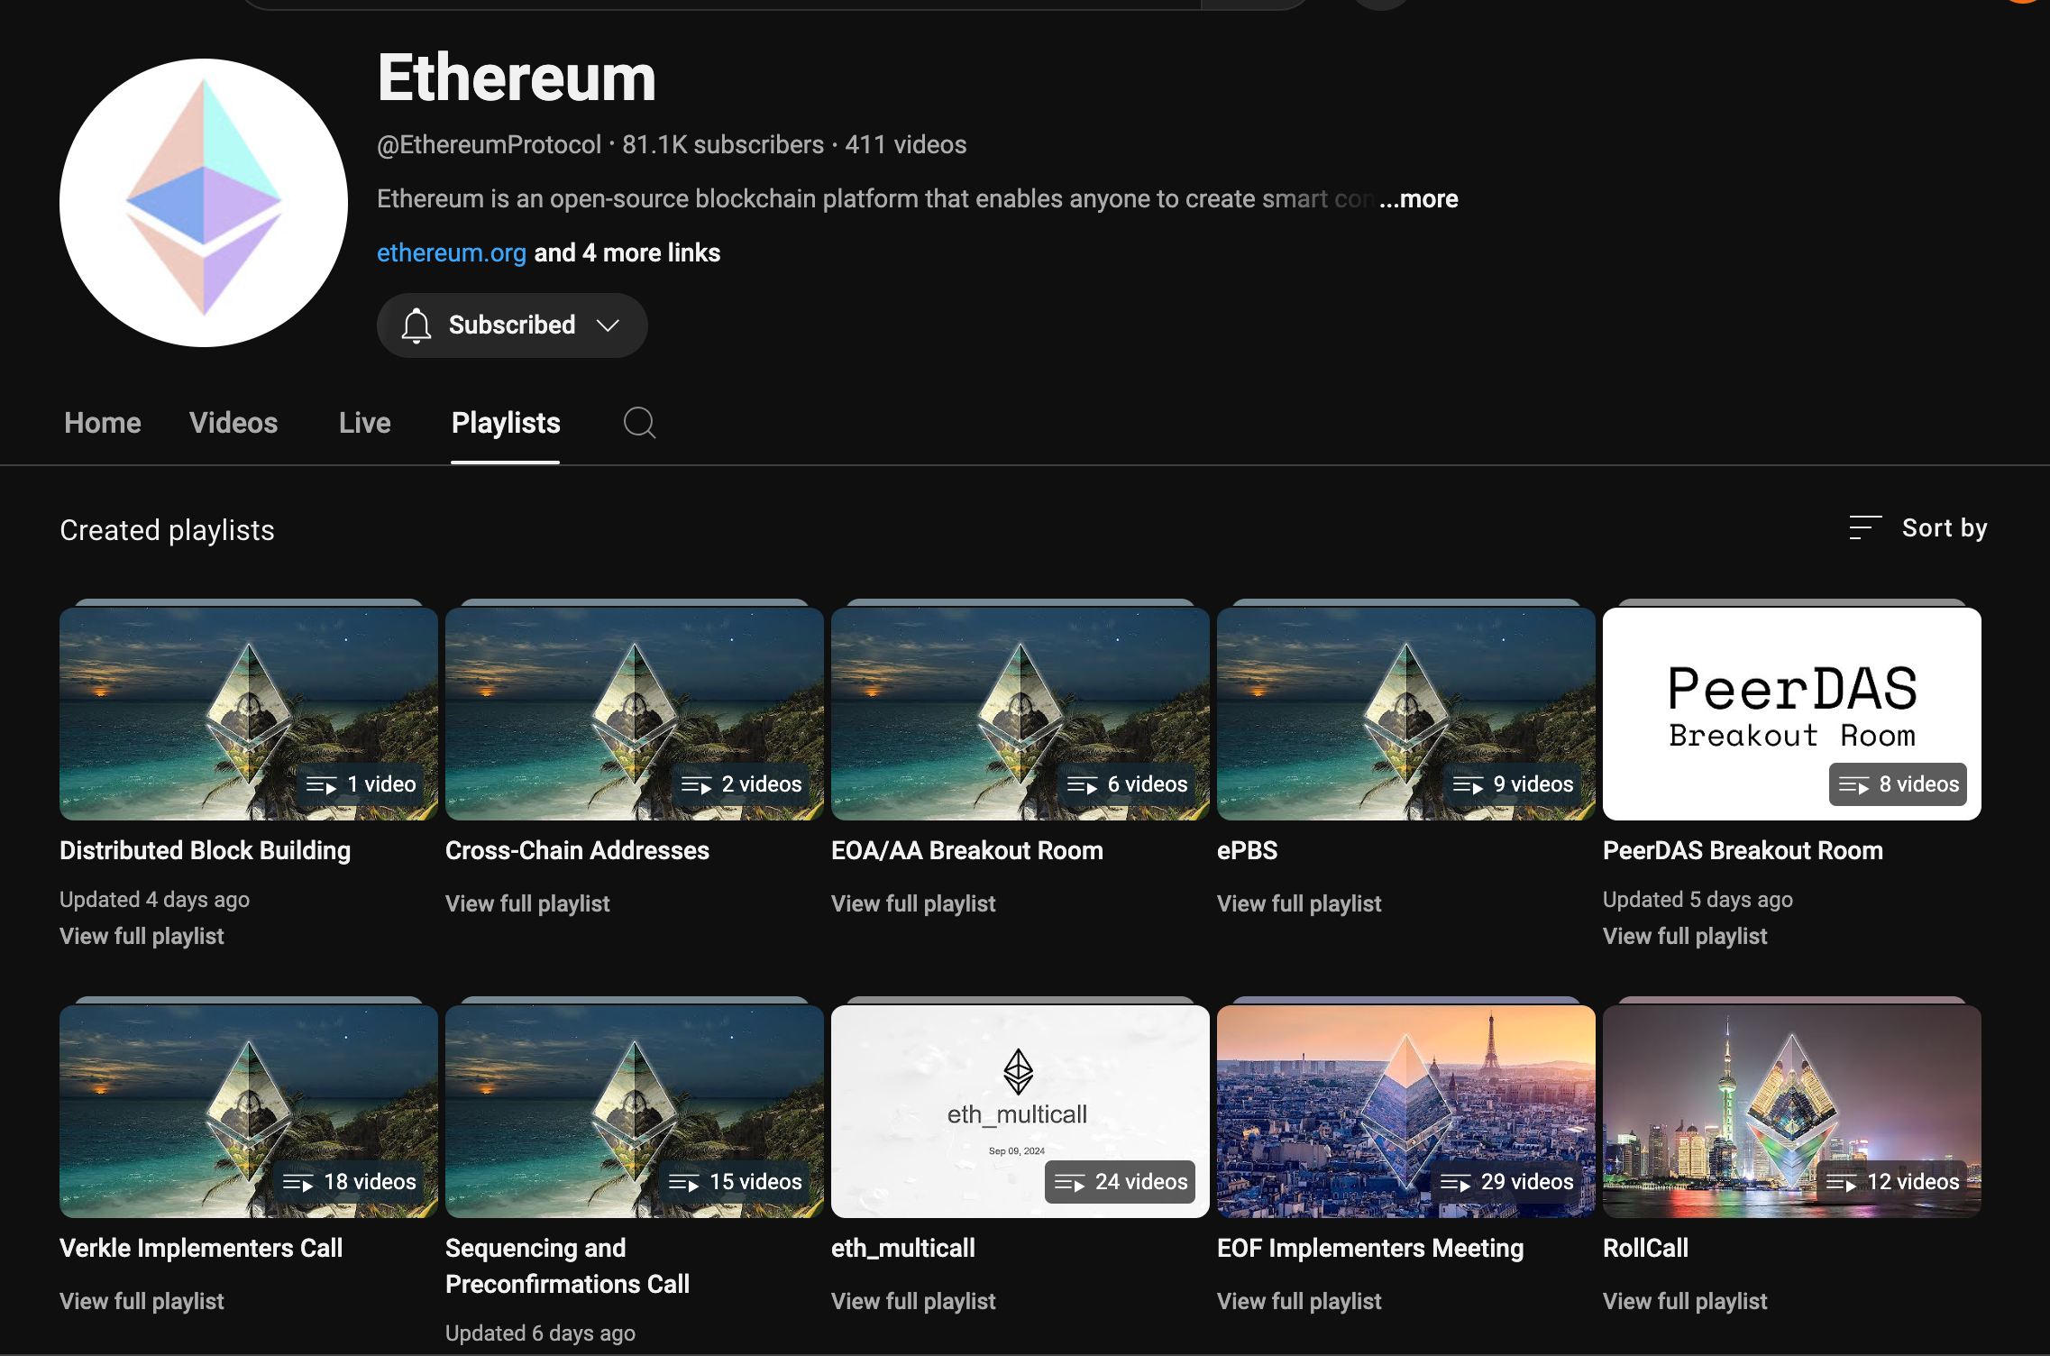Open "and 4 more links" text
The image size is (2050, 1356).
pos(627,253)
